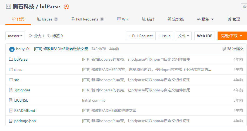Click file icon beside LICENSE
The image size is (247, 131).
tap(11, 100)
